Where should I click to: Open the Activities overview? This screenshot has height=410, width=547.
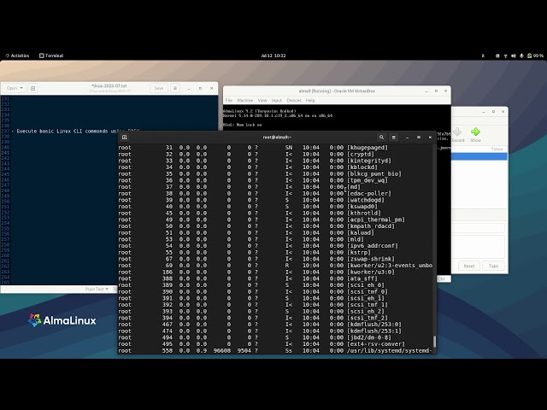(17, 56)
